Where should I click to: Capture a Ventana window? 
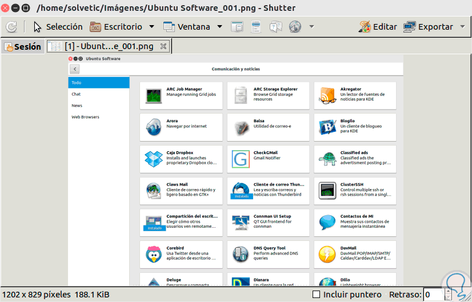[x=187, y=27]
